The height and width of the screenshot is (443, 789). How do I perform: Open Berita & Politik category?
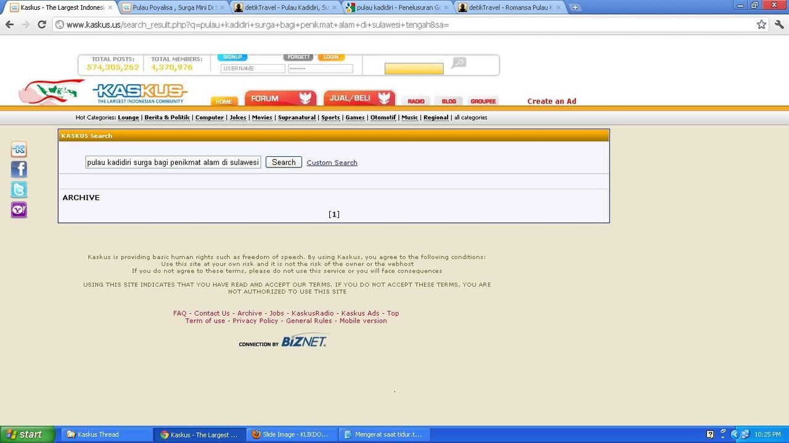coord(167,118)
